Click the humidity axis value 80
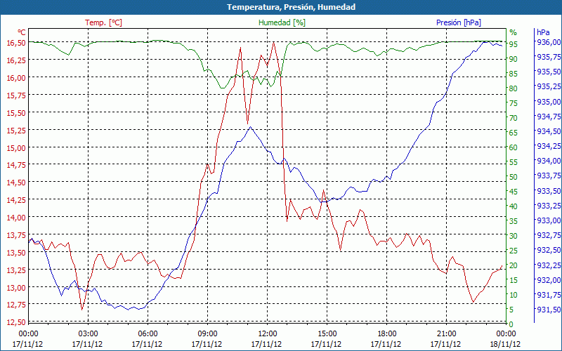Viewport: 562px width, 351px height. (x=514, y=88)
